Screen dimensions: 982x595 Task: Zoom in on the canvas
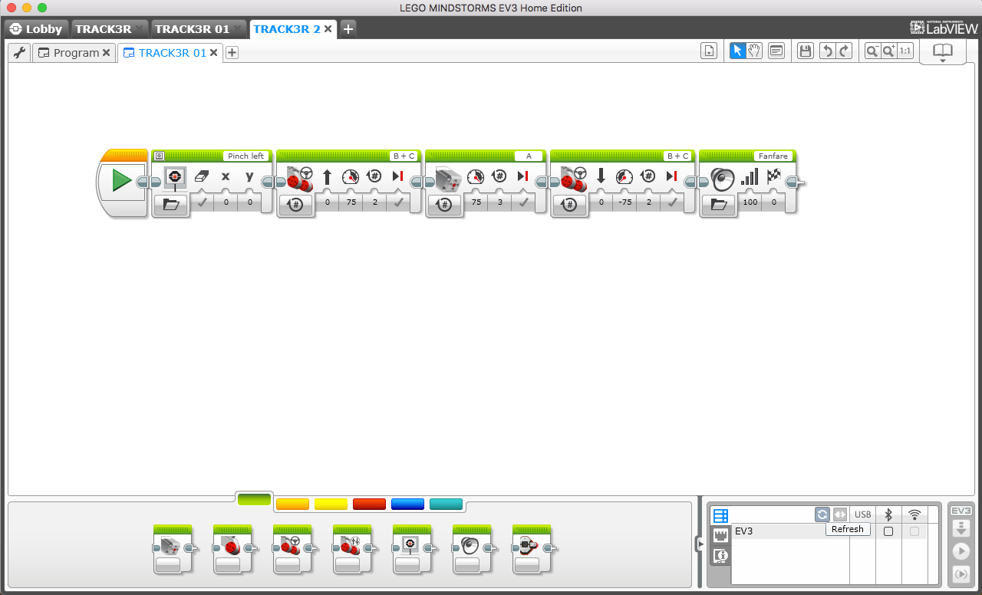pos(889,51)
